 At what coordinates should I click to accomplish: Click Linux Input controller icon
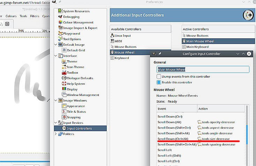coord(112,36)
